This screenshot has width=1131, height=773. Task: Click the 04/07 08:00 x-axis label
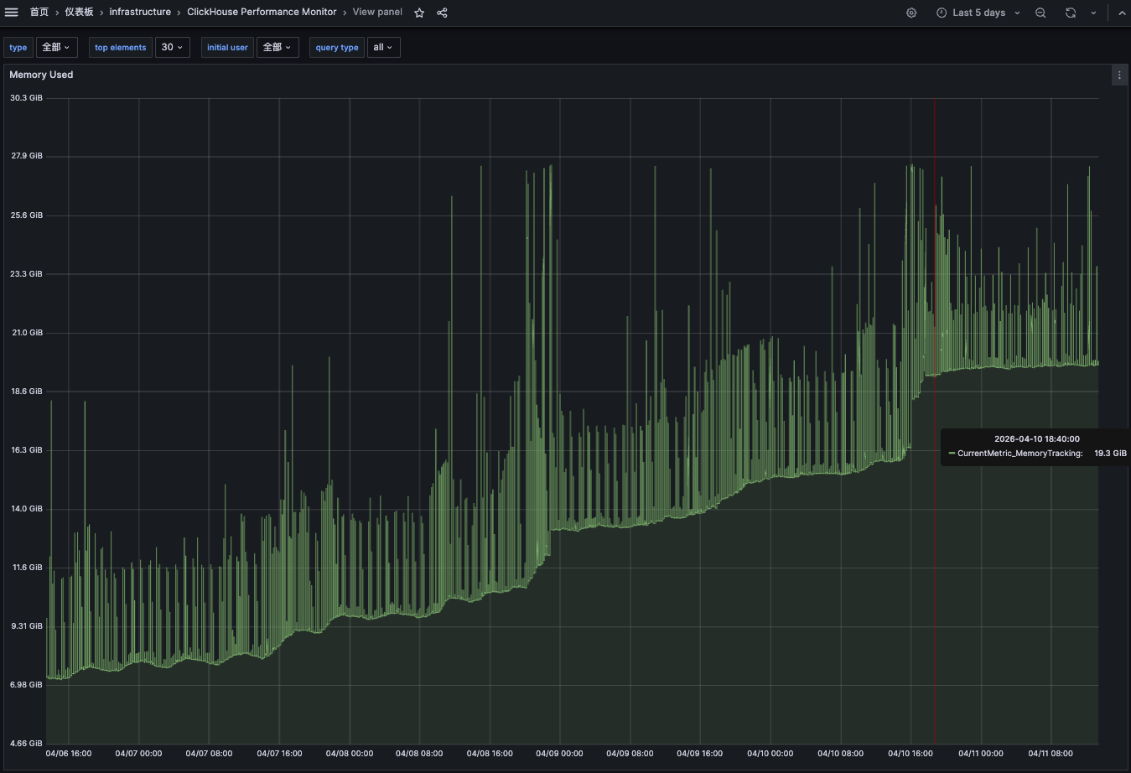[x=209, y=754]
